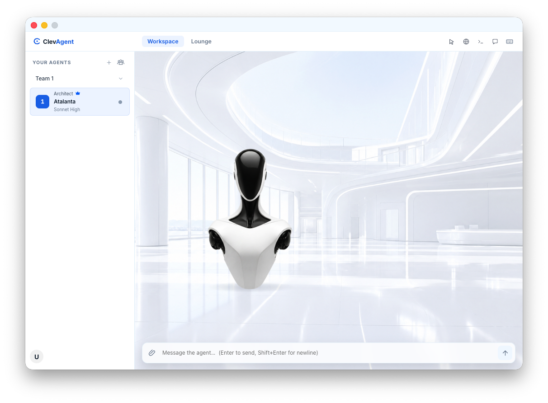
Task: Open the keyboard icon in toolbar
Action: 510,42
